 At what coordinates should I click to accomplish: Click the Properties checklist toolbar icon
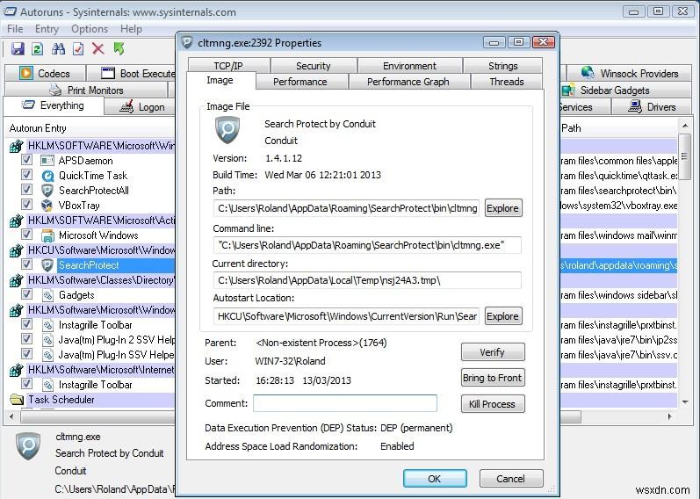(78, 48)
